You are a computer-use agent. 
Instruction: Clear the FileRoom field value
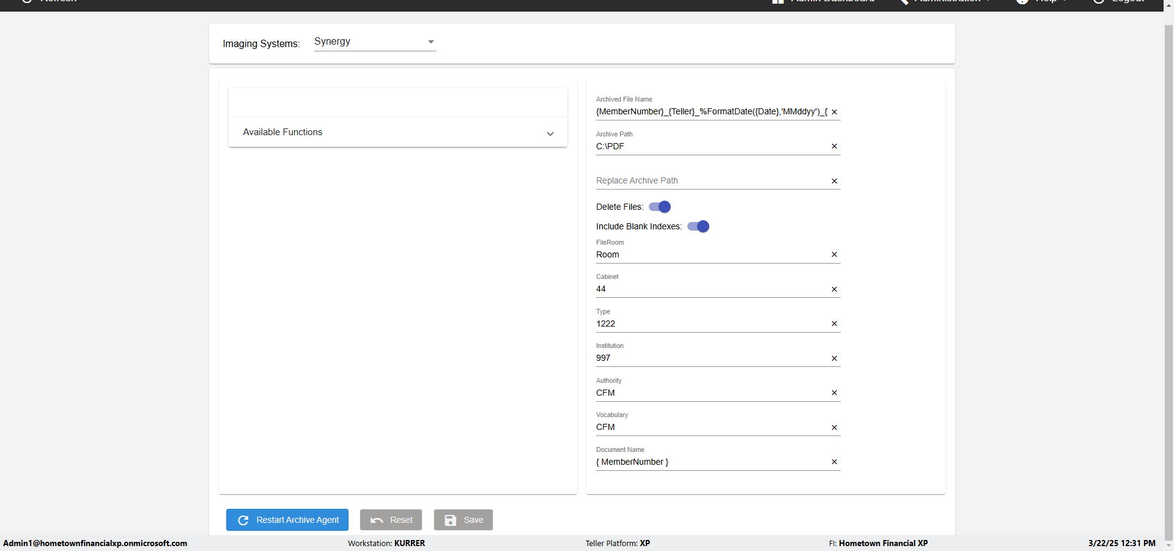point(834,254)
